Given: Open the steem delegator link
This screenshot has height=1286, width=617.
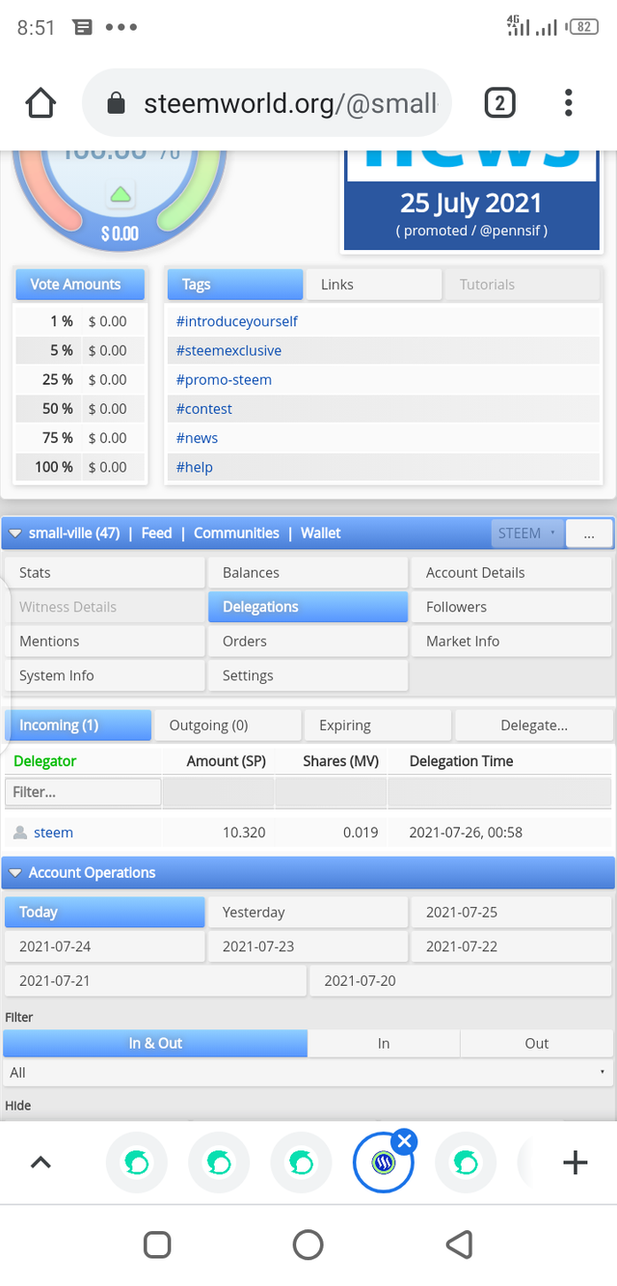Looking at the screenshot, I should coord(53,833).
